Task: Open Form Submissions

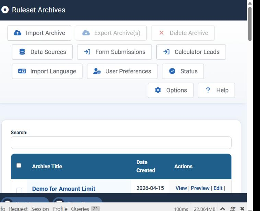Action: (x=114, y=52)
